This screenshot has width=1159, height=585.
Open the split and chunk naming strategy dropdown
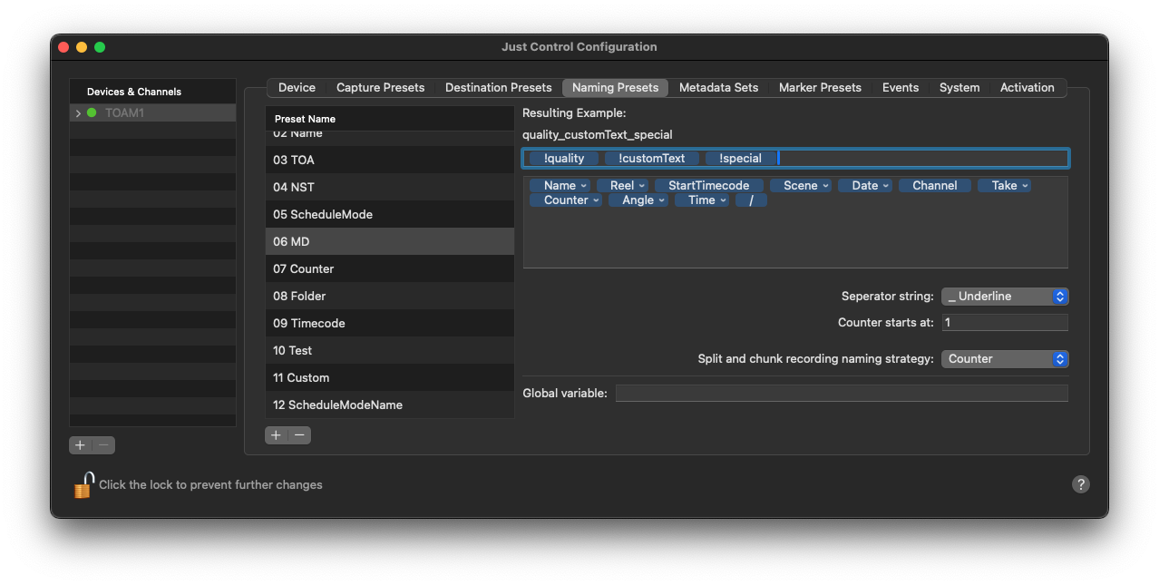coord(1005,359)
